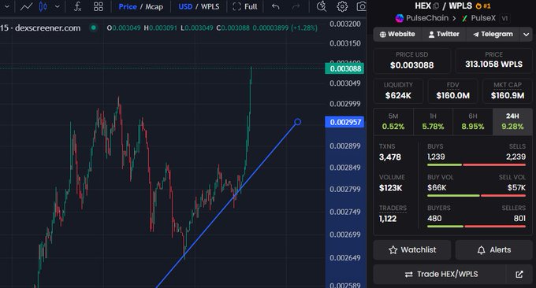Select the 5M change tab

[x=393, y=122]
